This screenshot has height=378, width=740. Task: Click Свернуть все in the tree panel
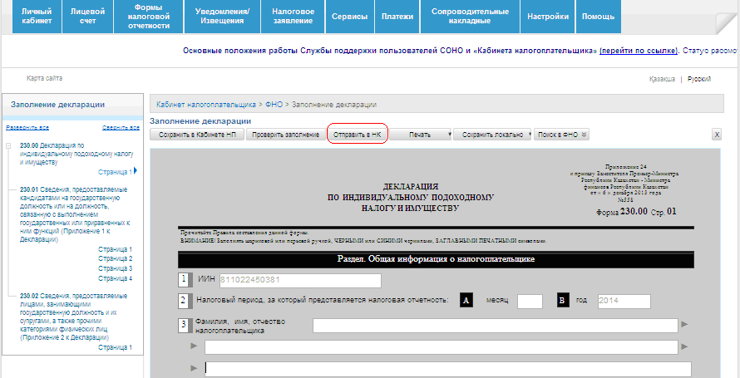pos(121,128)
